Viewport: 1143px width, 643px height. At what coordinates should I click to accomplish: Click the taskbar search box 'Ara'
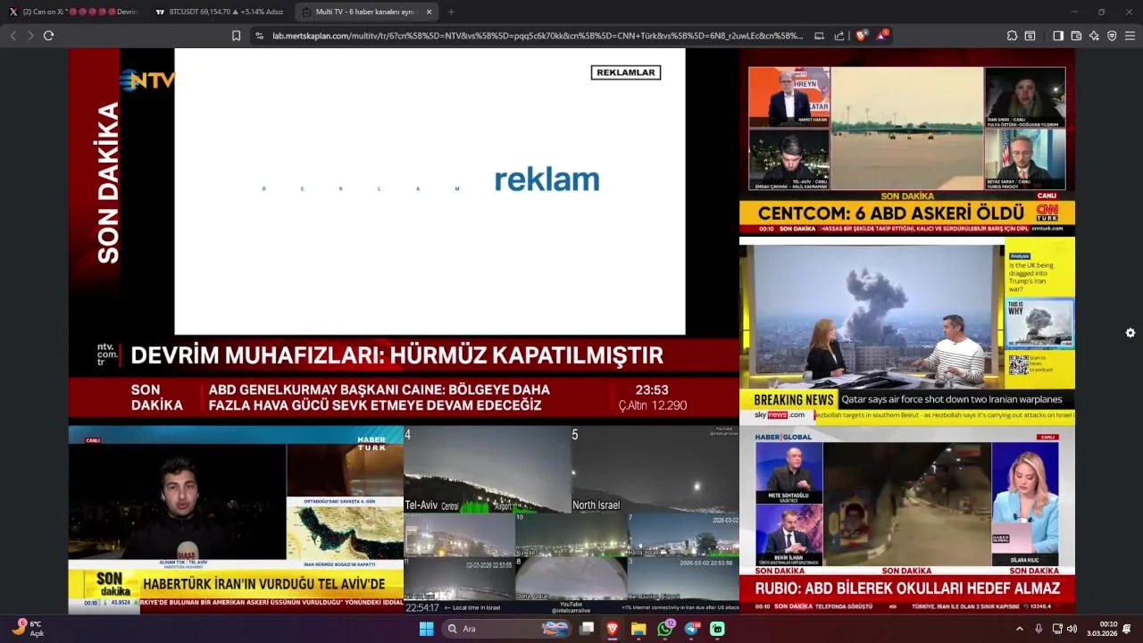click(x=507, y=629)
